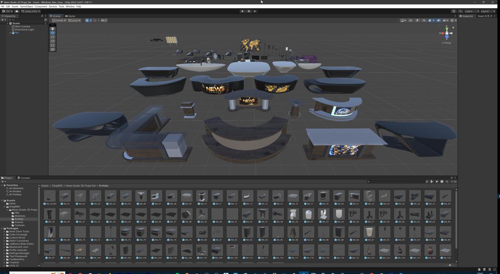The image size is (500, 274).
Task: Open the File menu
Action: click(x=2, y=7)
